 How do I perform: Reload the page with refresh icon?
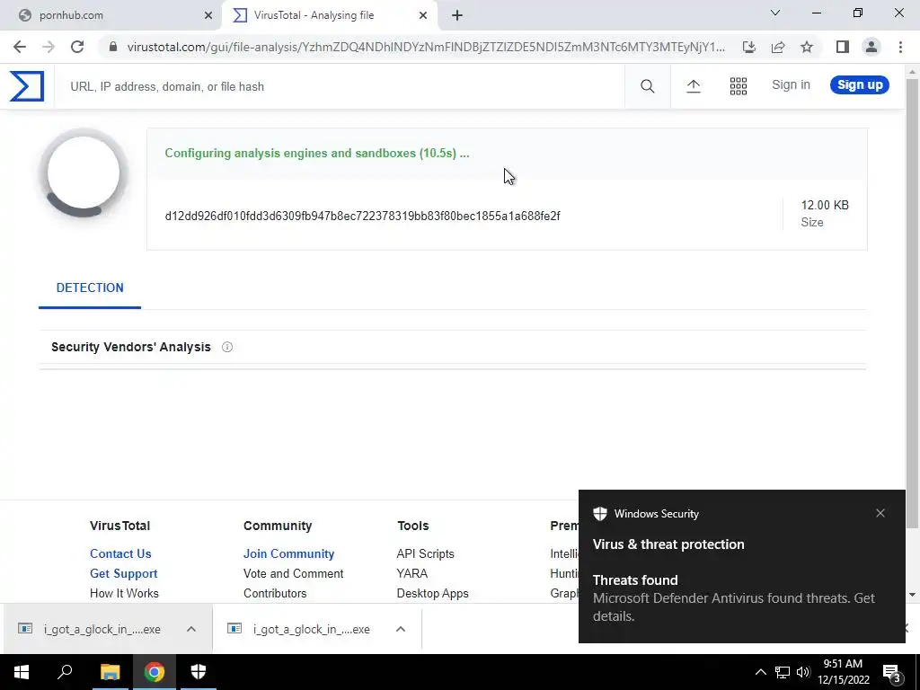[x=77, y=47]
